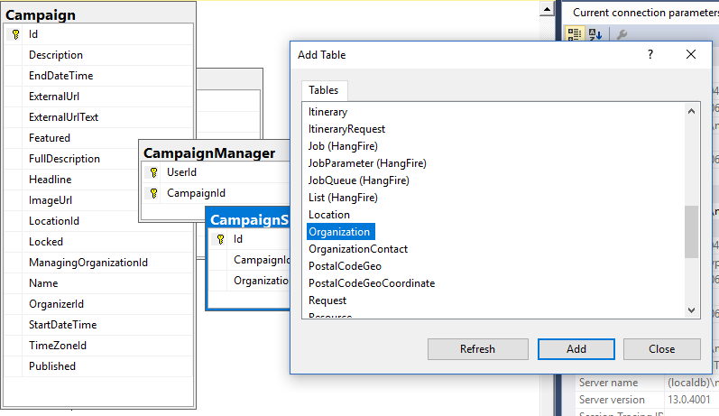
Task: Click the key icon next to UserId
Action: pyautogui.click(x=153, y=172)
